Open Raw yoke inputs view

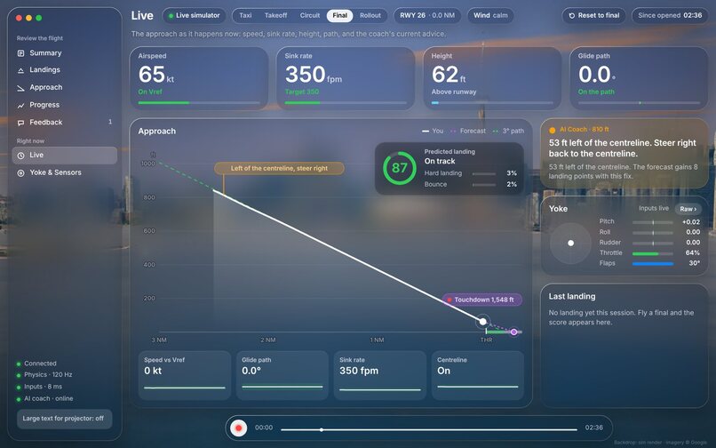pyautogui.click(x=688, y=209)
